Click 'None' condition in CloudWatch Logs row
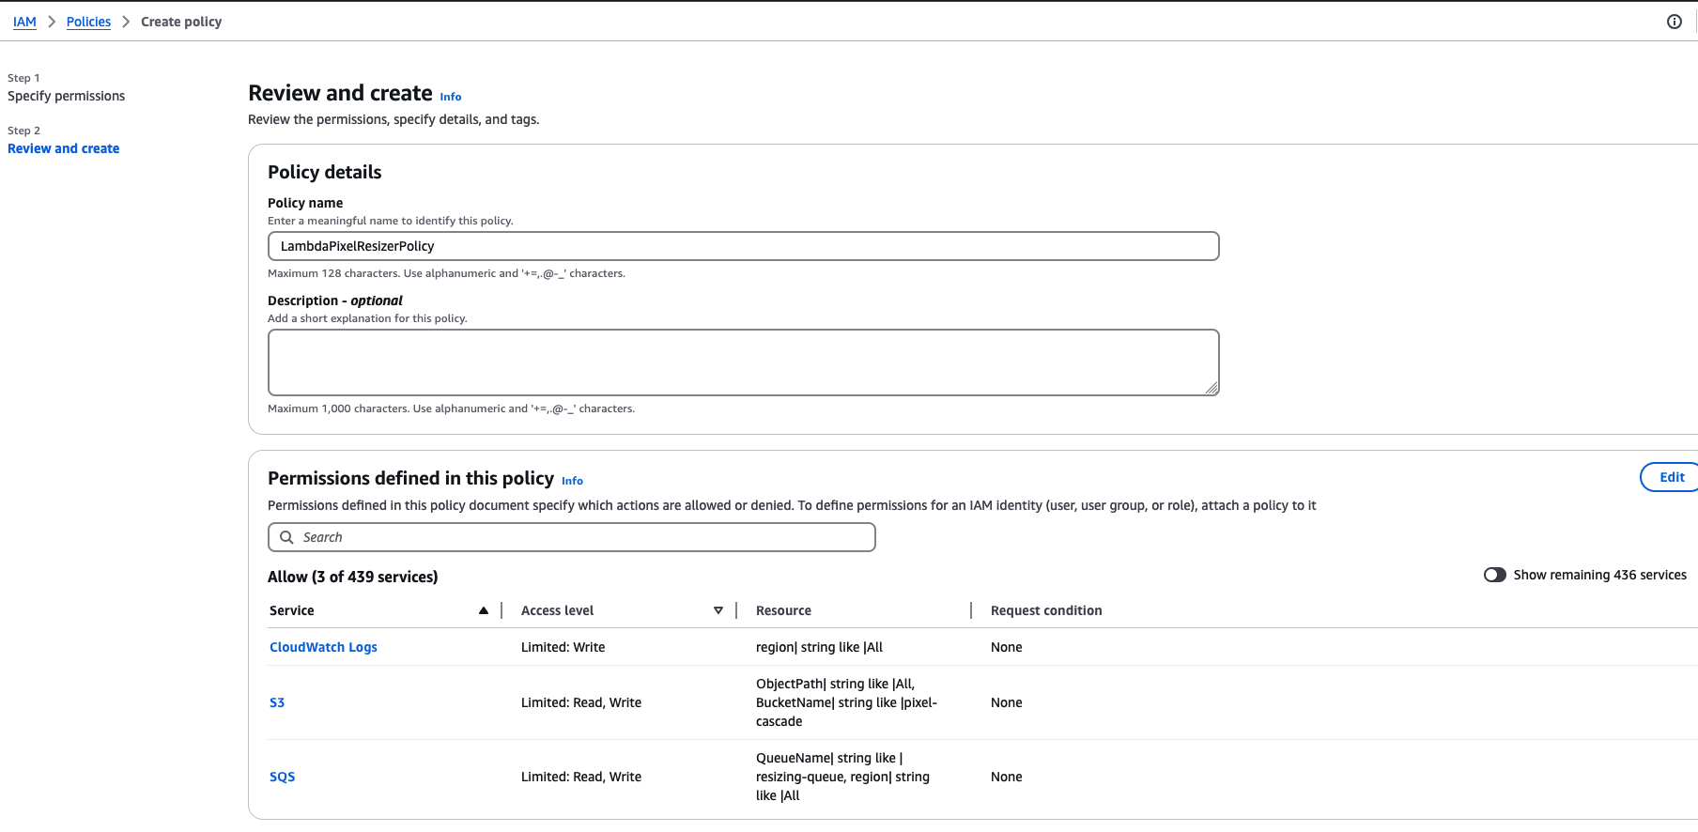The image size is (1698, 832). [x=1006, y=647]
